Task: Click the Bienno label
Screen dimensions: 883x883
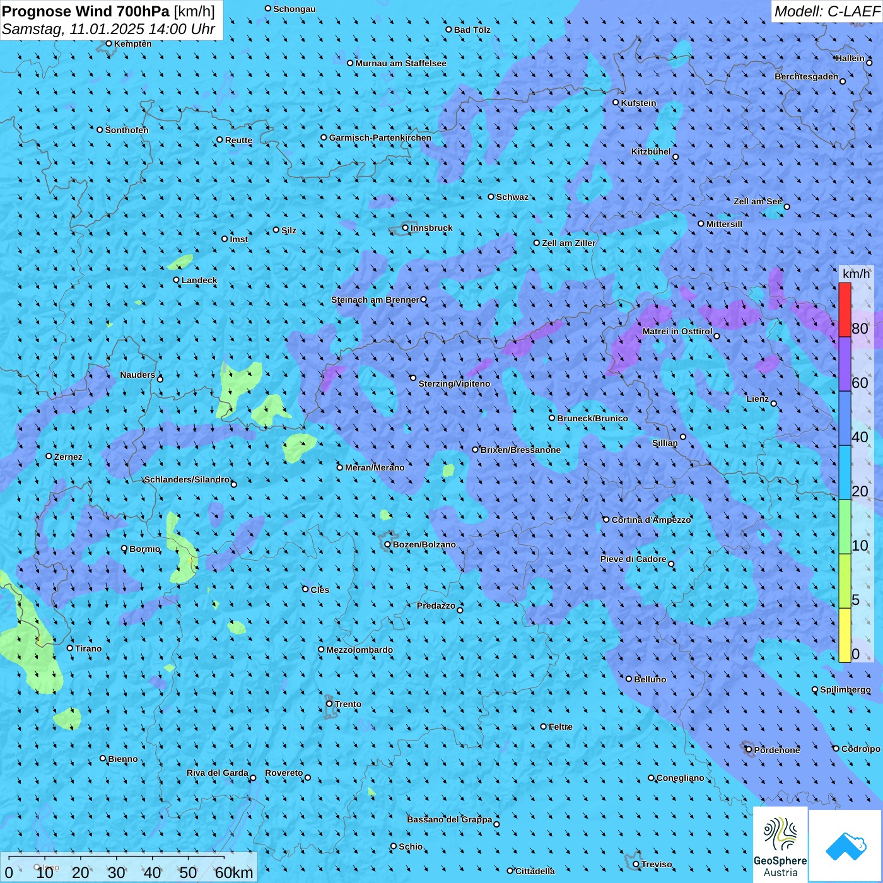Action: point(122,759)
